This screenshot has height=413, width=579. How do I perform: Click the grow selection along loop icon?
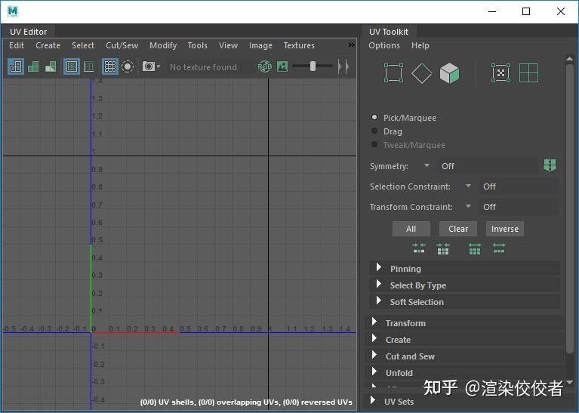475,248
